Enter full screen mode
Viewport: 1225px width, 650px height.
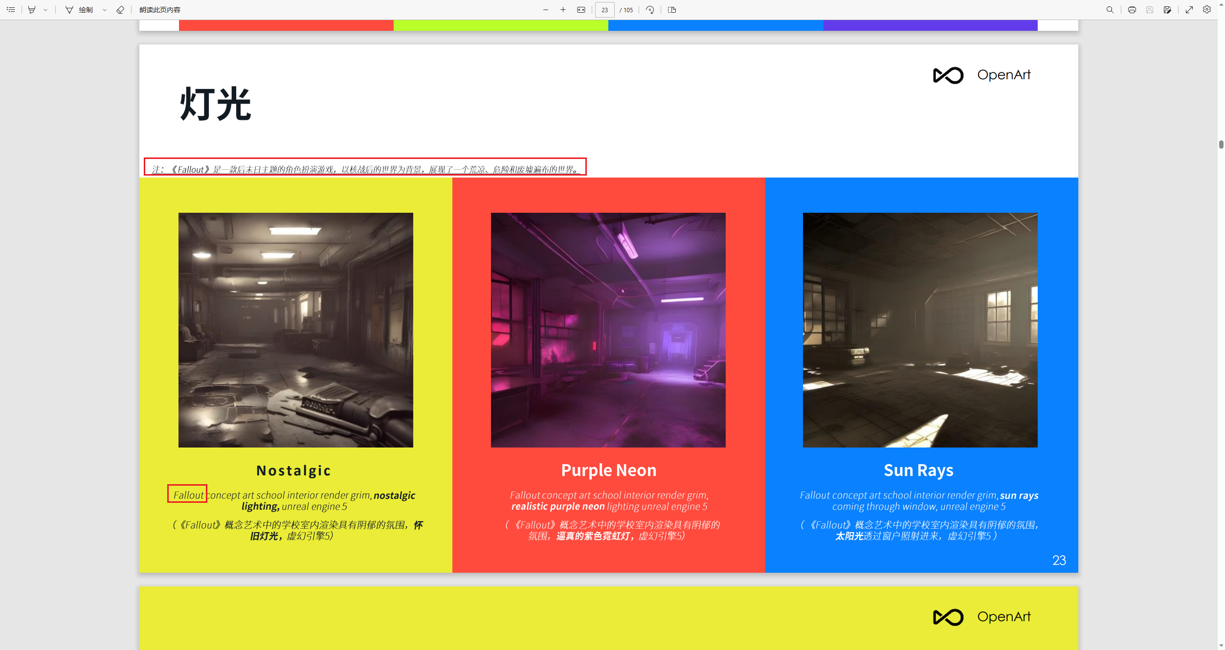1189,10
